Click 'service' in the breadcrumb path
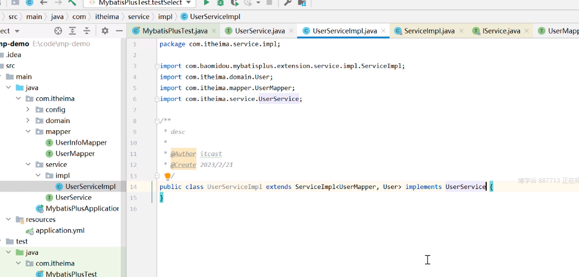Viewport: 579px width, 277px height. [x=139, y=16]
